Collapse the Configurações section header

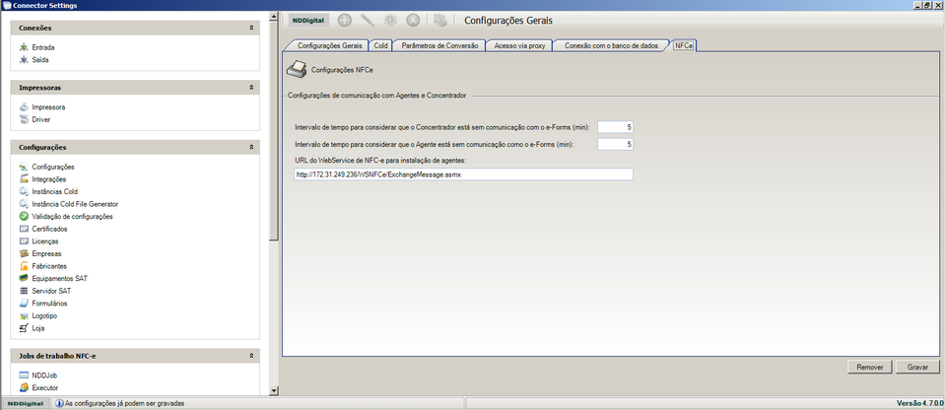coord(250,147)
